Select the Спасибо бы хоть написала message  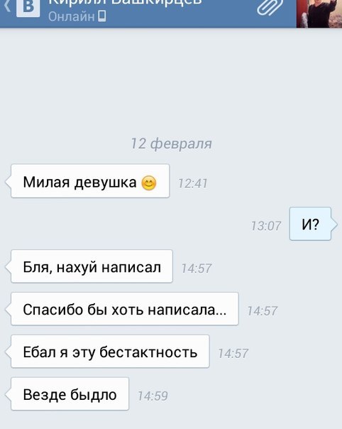125,309
